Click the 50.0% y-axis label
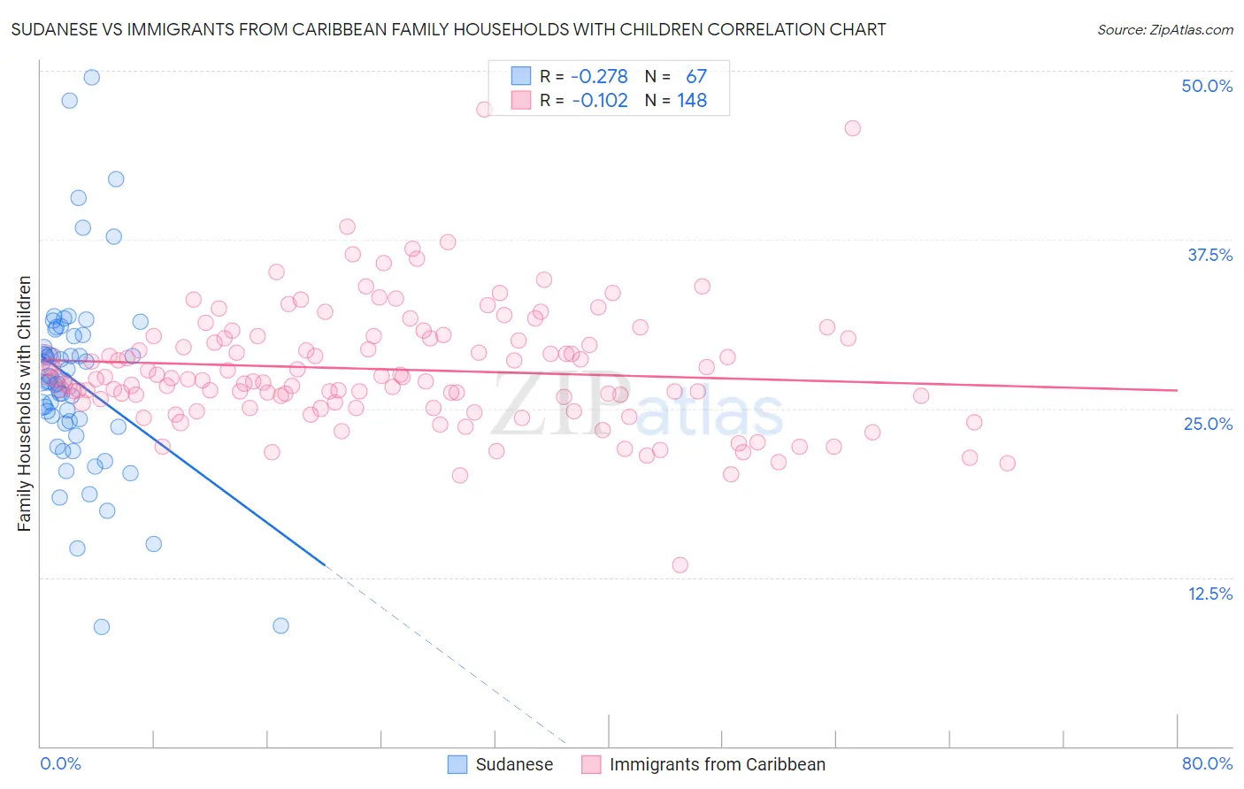1244x789 pixels. click(x=1207, y=86)
